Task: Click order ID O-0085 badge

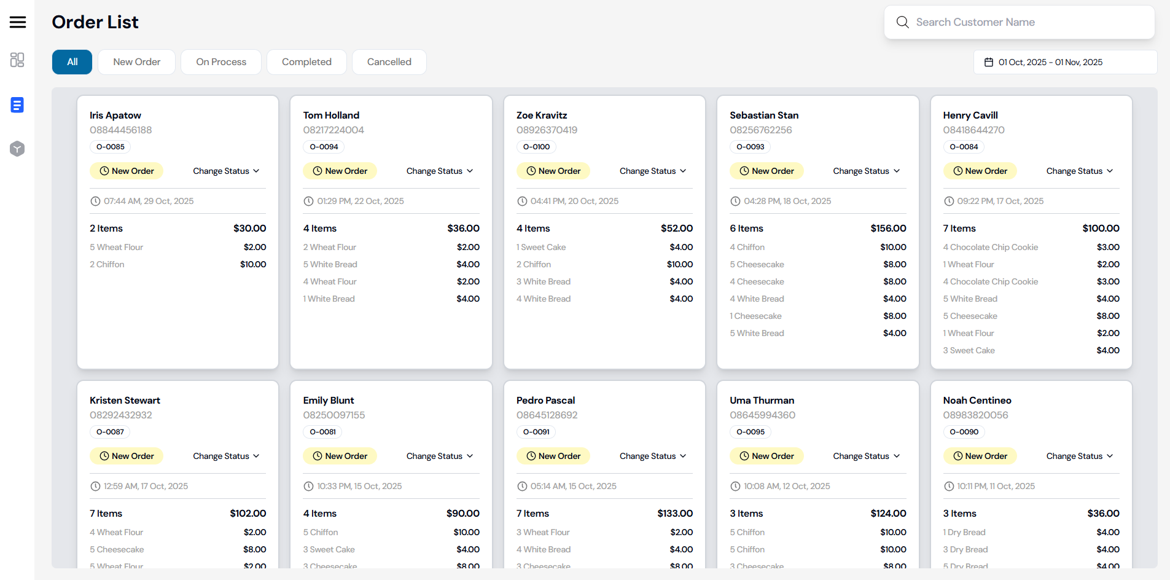Action: [110, 147]
